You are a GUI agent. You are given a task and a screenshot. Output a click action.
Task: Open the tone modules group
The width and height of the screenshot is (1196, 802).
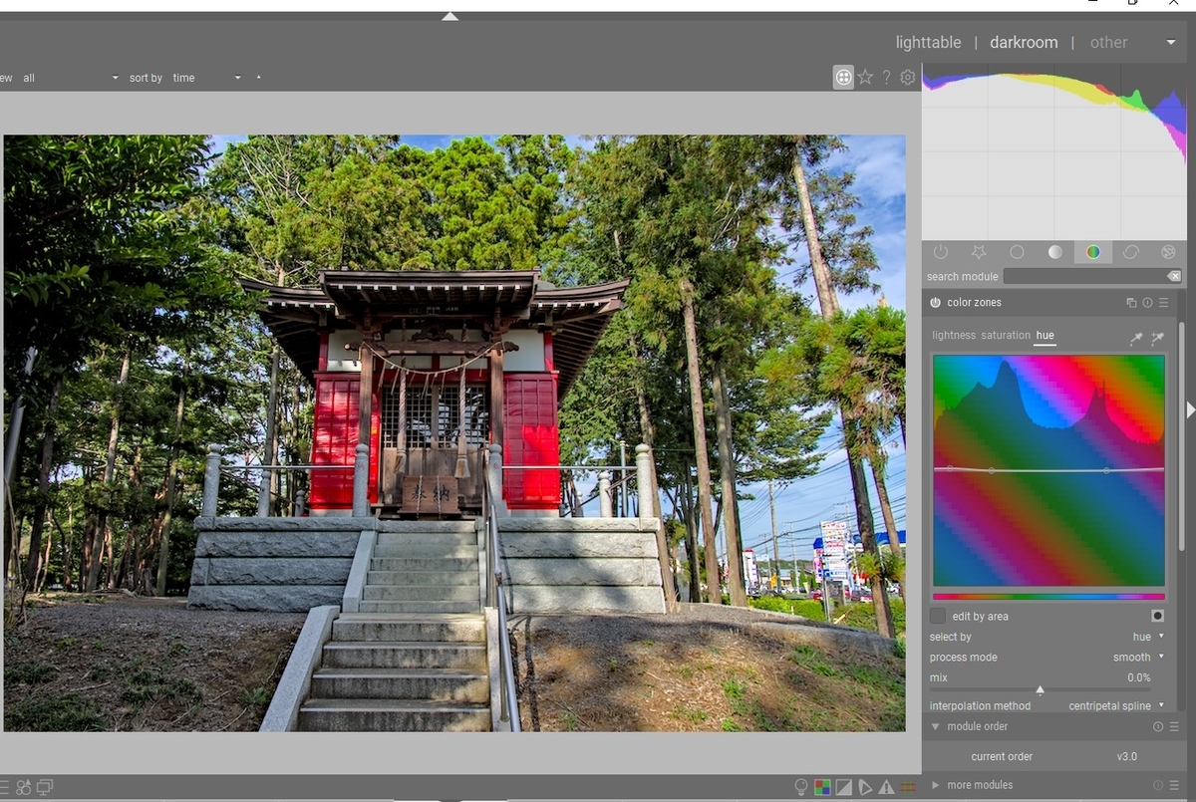point(1054,252)
